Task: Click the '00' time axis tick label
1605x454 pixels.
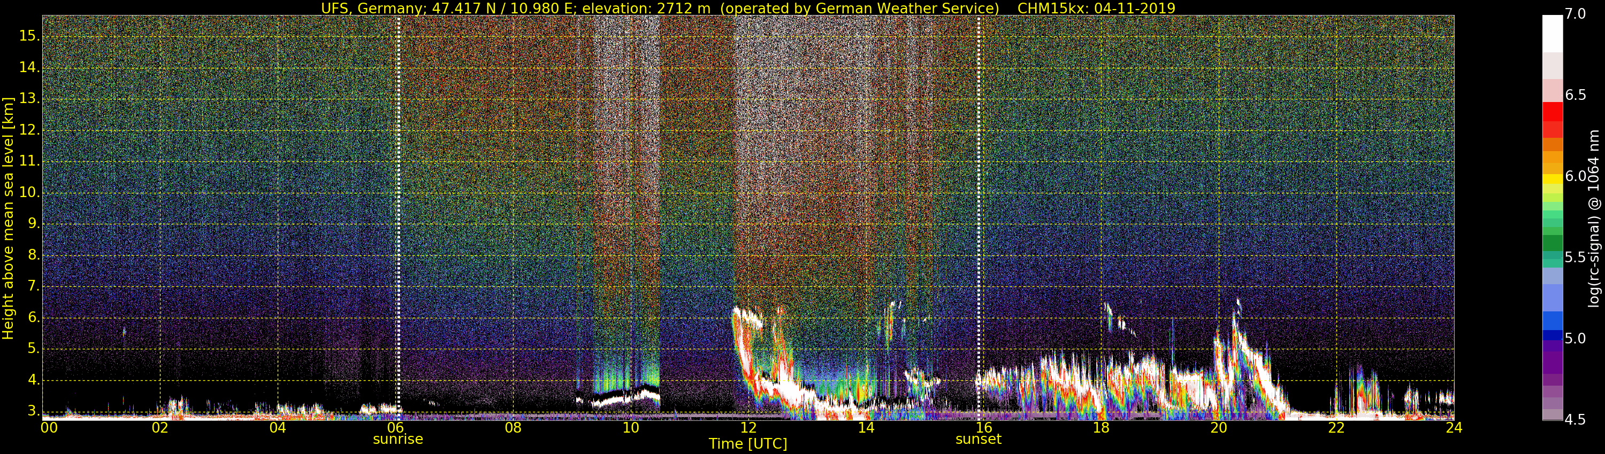Action: tap(49, 427)
